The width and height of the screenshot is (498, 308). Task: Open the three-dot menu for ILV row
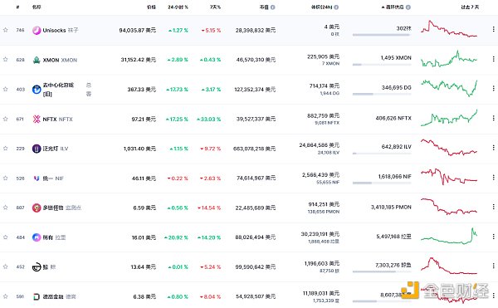pos(493,148)
